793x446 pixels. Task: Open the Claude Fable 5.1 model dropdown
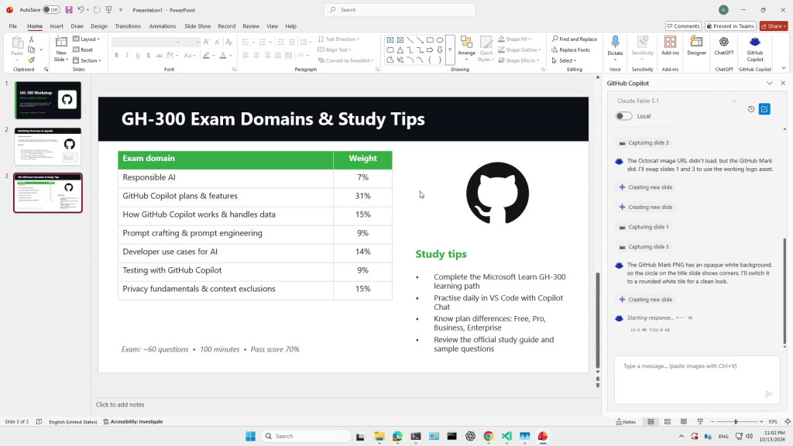(676, 101)
